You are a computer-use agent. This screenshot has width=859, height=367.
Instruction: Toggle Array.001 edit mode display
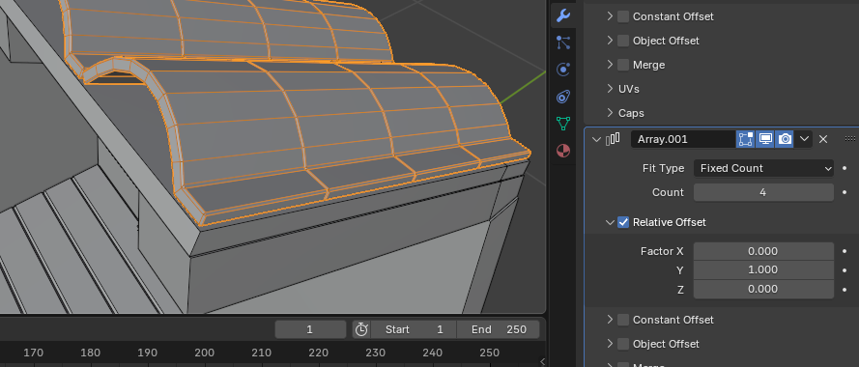click(746, 139)
